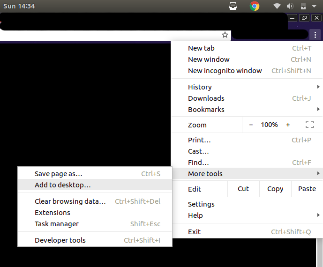This screenshot has height=267, width=323.
Task: Click the printer tray icon in top panel
Action: tap(233, 6)
